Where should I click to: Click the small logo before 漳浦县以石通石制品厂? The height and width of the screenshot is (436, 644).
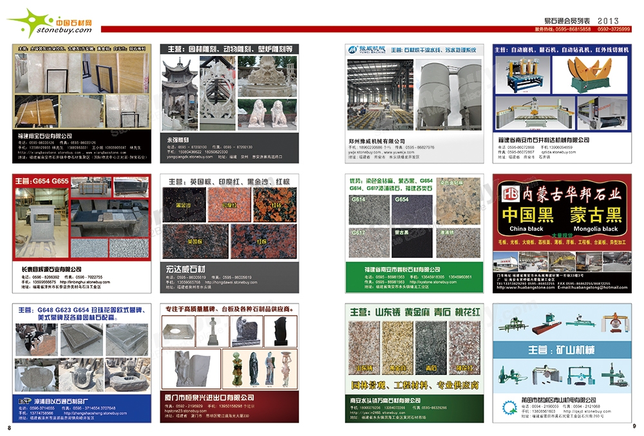click(x=25, y=401)
